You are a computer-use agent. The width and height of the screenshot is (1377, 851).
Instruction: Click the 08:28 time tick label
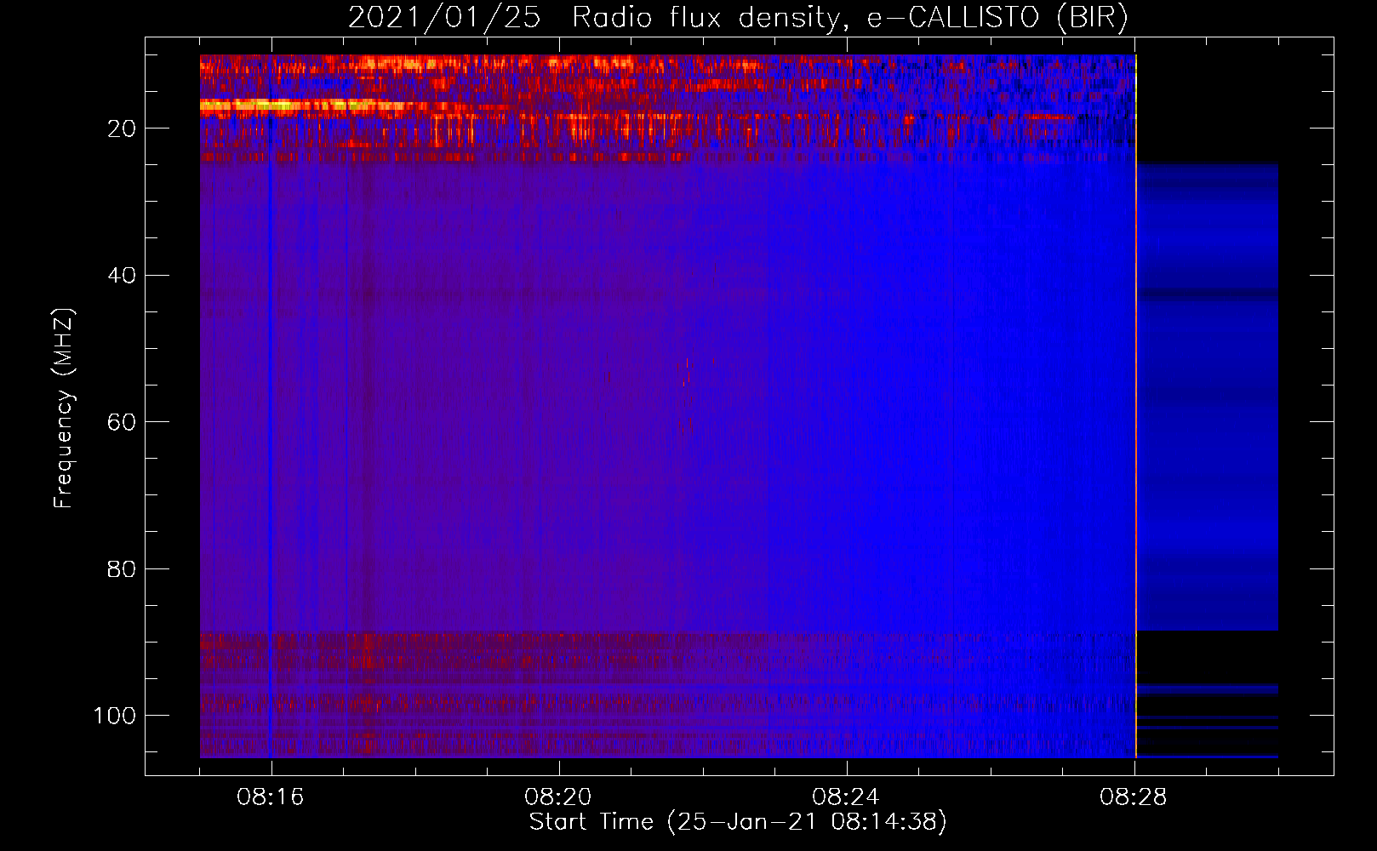tap(1134, 797)
